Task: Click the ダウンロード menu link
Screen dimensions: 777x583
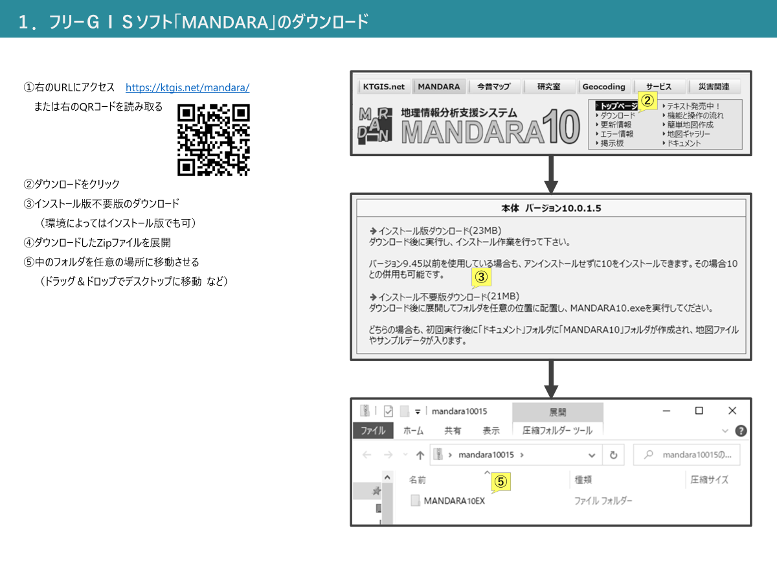Action: (618, 115)
